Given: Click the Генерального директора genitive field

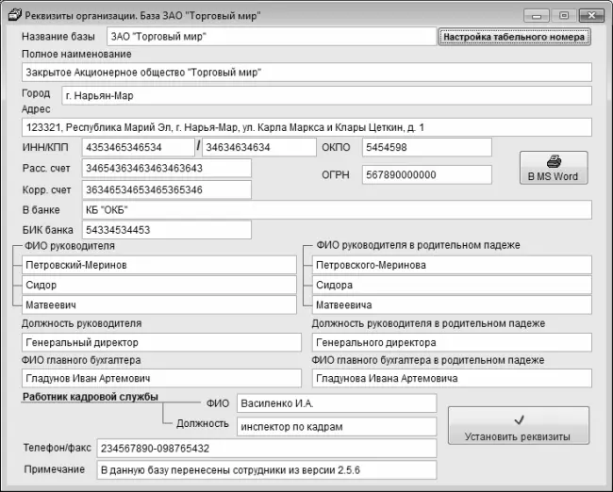Looking at the screenshot, I should (452, 342).
